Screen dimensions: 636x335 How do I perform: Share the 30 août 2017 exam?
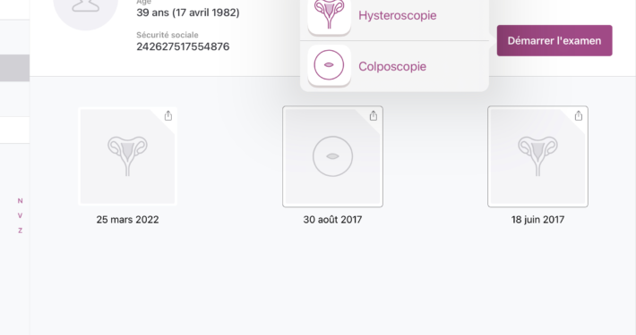374,116
